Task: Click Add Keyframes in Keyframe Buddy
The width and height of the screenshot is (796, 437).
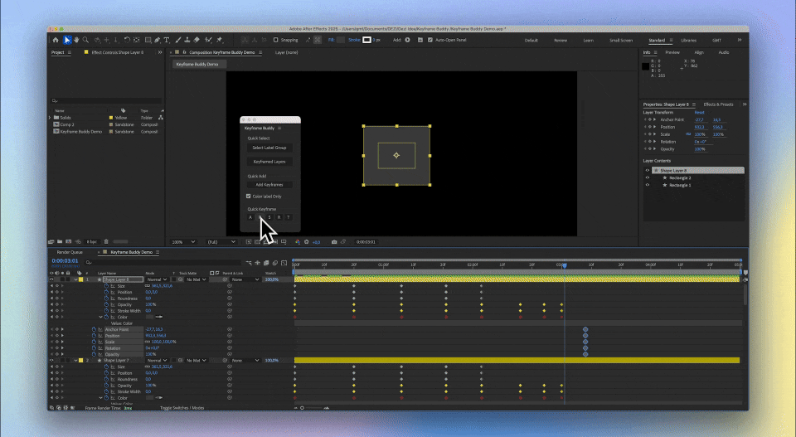Action: point(269,185)
